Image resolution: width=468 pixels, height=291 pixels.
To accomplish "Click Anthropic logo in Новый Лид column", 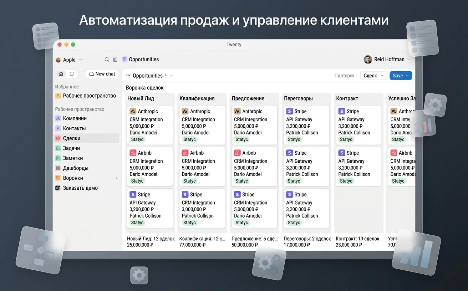I will (133, 111).
